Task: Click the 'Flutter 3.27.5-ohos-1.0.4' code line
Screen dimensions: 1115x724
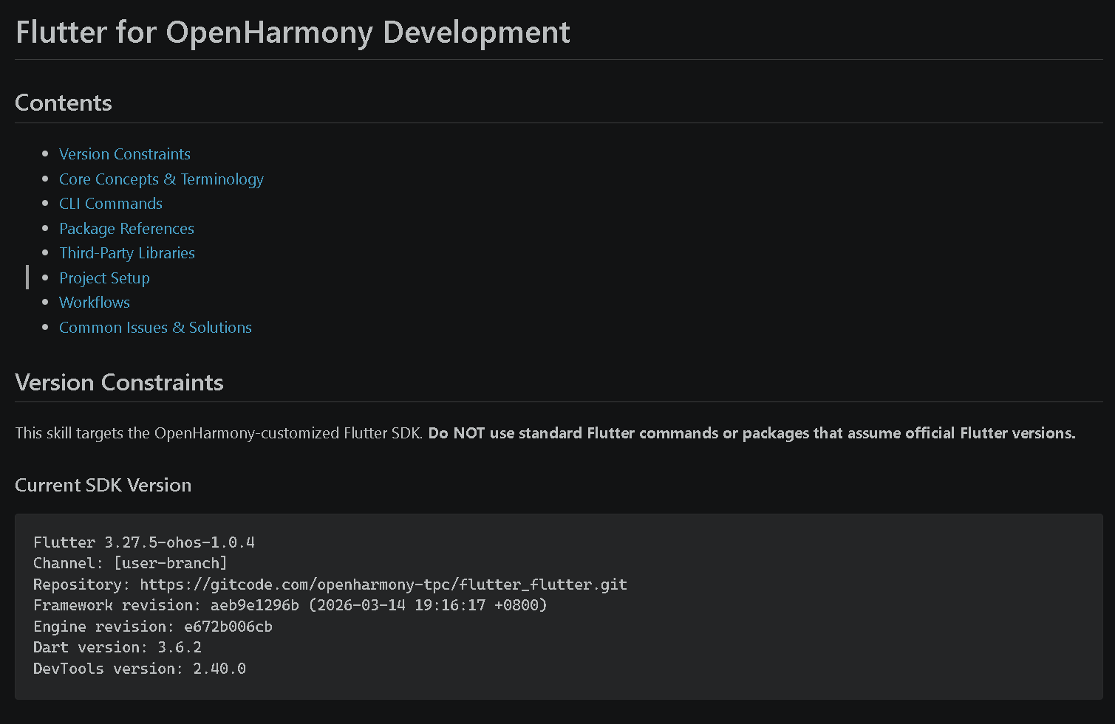Action: [144, 542]
